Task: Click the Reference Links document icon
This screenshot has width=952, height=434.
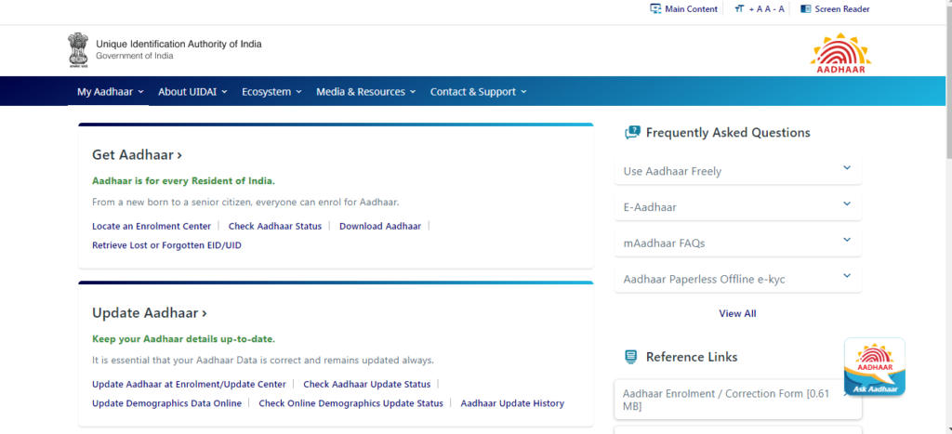Action: [x=631, y=357]
